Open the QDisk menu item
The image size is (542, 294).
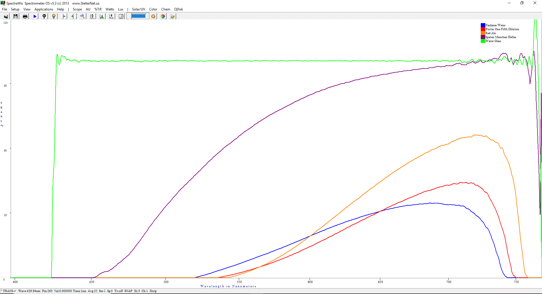(x=178, y=9)
